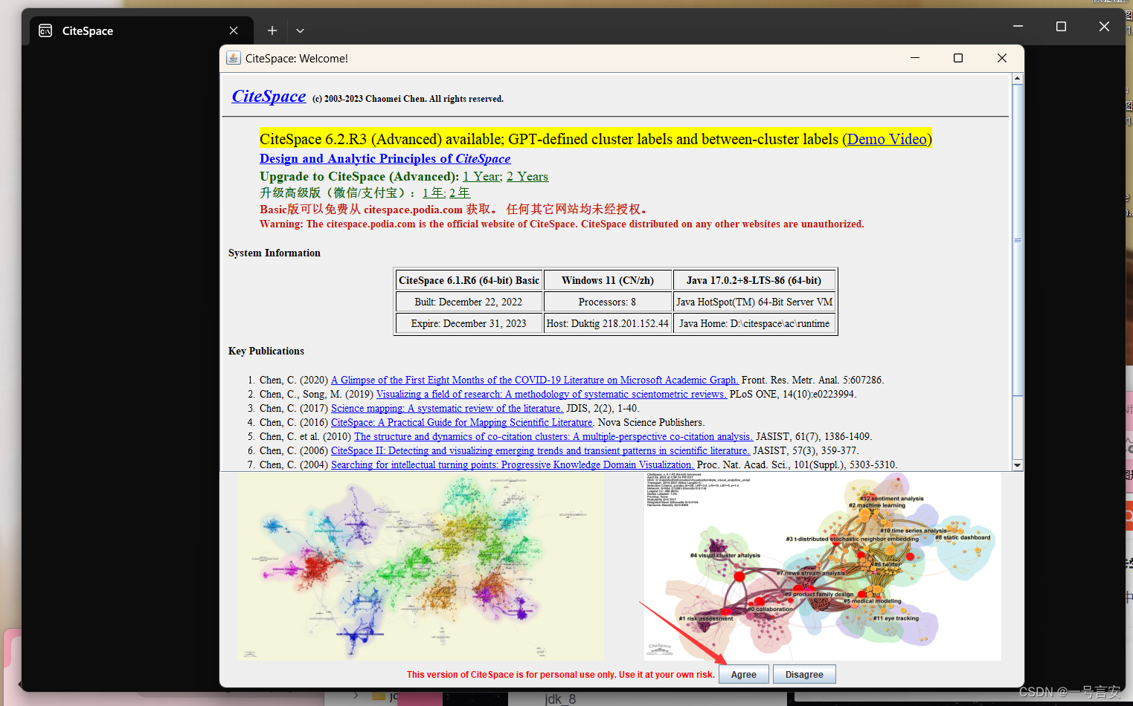
Task: Open a new terminal tab with plus
Action: tap(272, 30)
